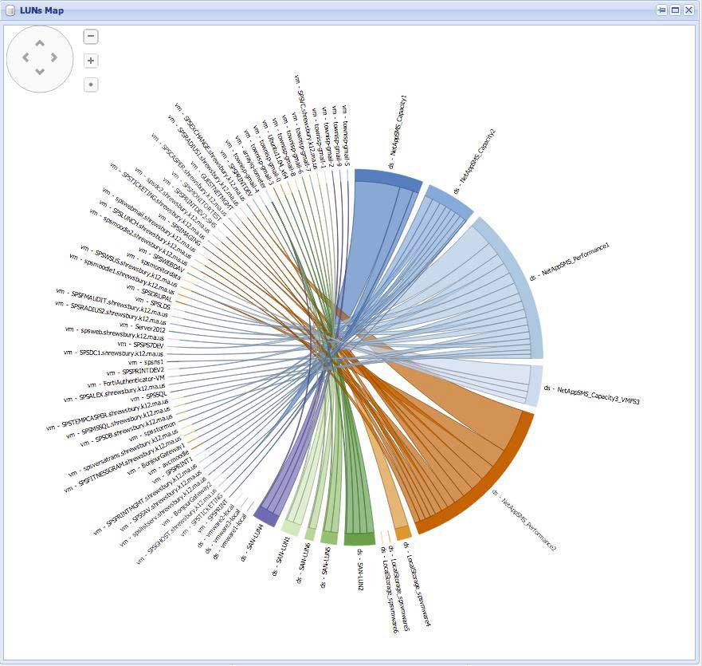Click the "LUNs Map" panel title
Viewport: 702px width, 666px height.
(41, 10)
